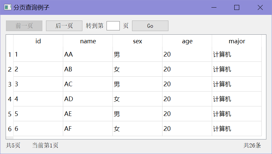Click the disabled 前一页 button
The width and height of the screenshot is (272, 154).
[24, 26]
